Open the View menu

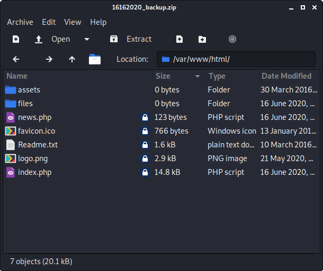73,22
